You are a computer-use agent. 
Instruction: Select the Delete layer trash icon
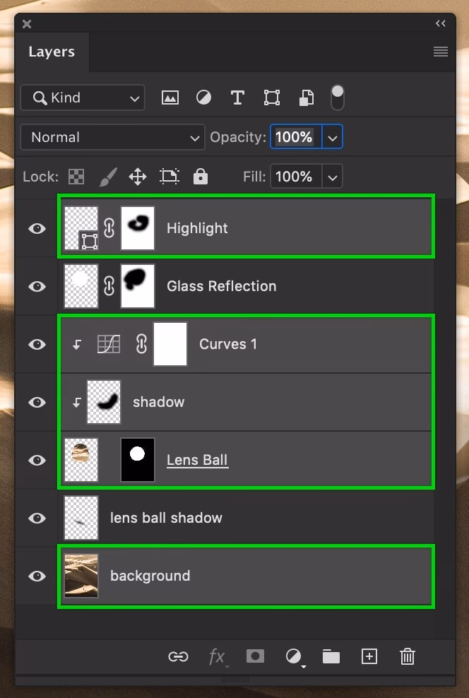[x=407, y=656]
